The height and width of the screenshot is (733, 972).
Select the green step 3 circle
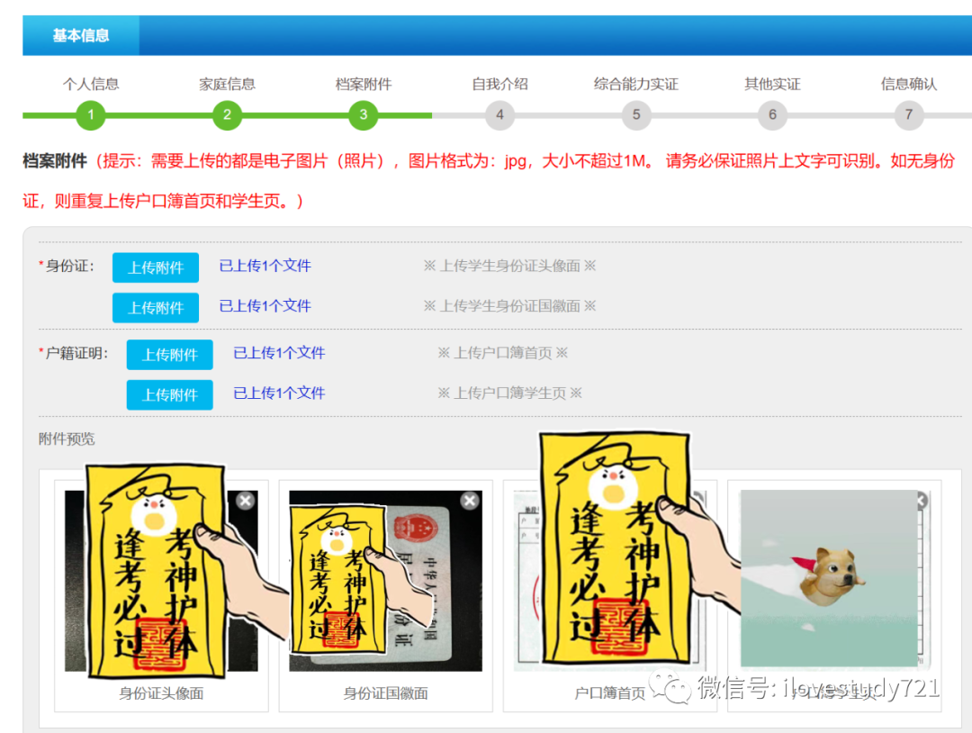pos(364,114)
